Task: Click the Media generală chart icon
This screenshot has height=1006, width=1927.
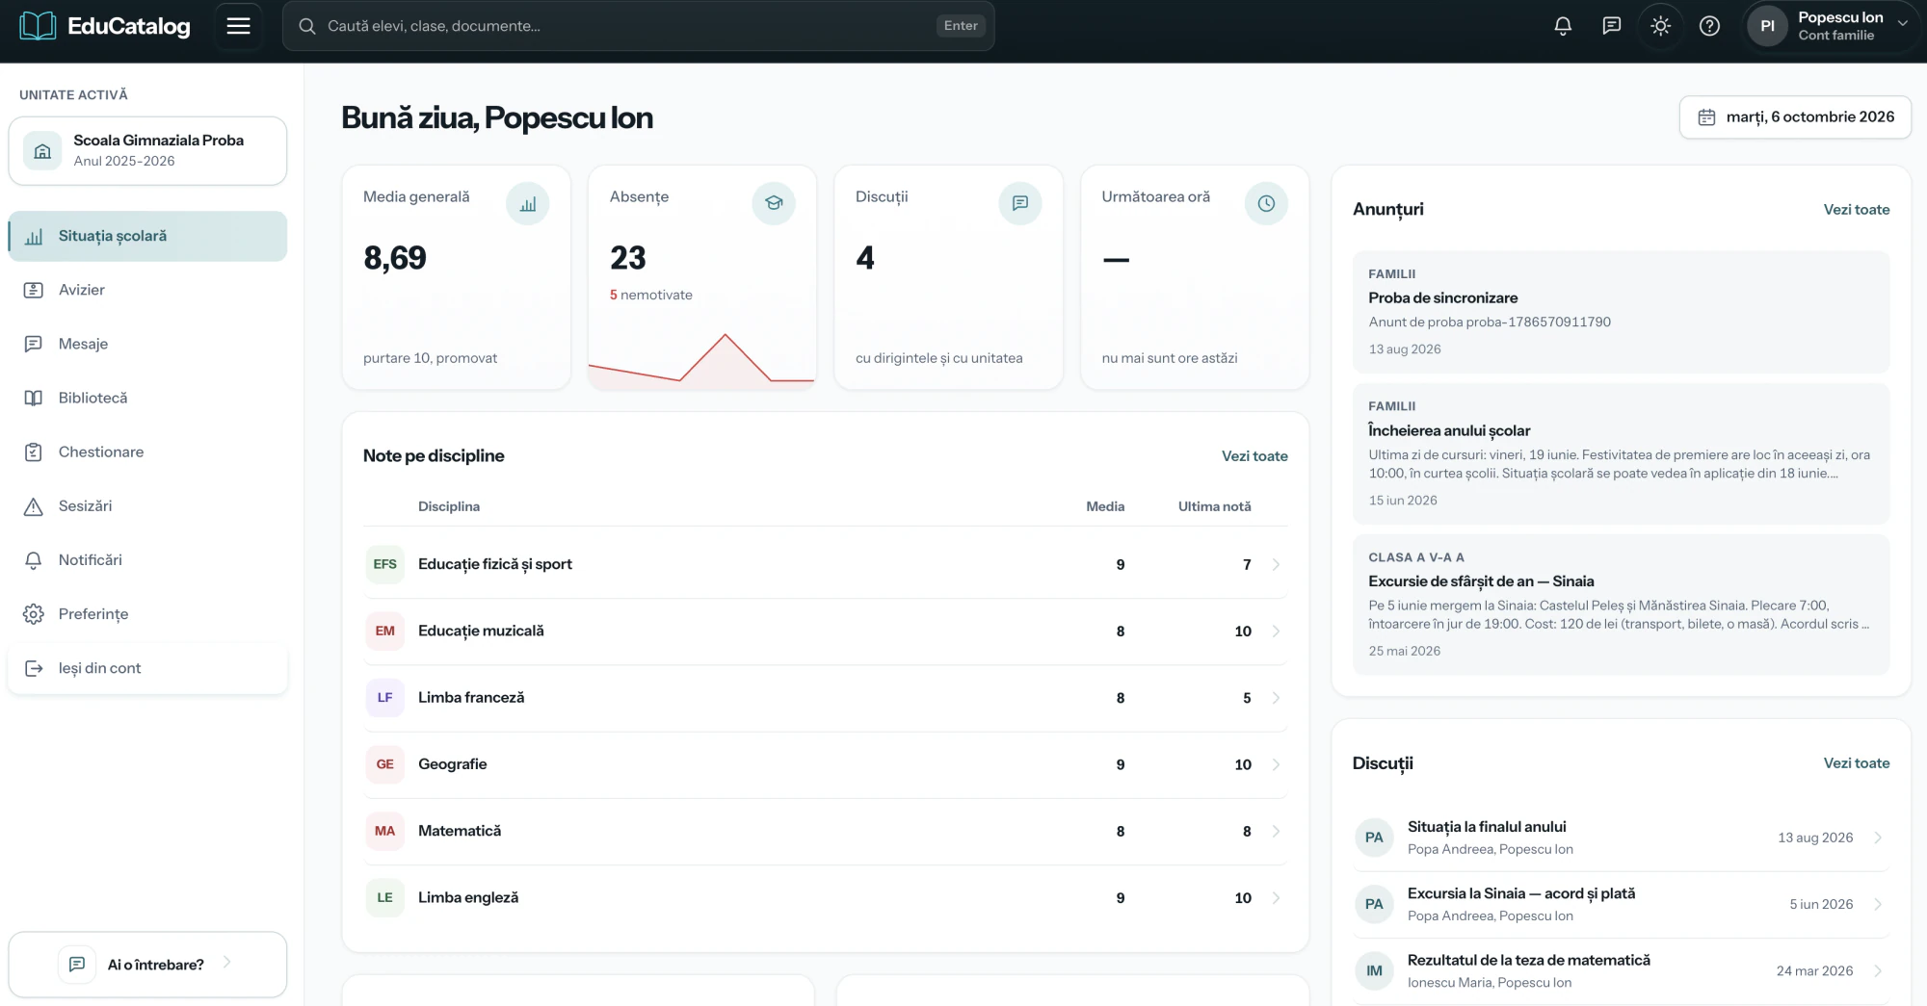Action: point(528,204)
